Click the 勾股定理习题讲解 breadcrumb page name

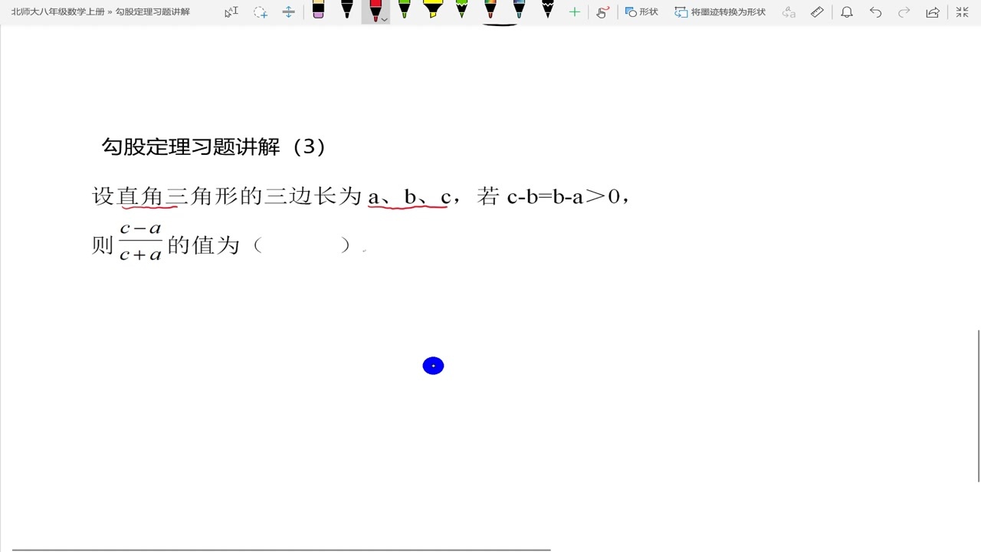click(153, 12)
